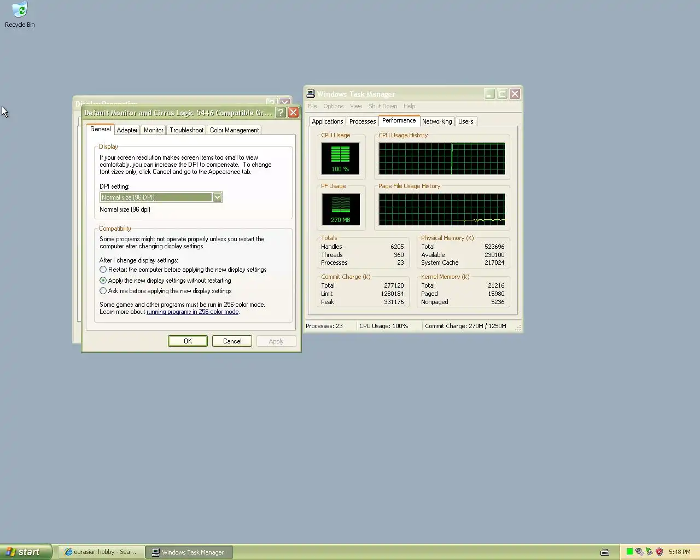
Task: Open the running programs in 256-color mode link
Action: (x=192, y=312)
